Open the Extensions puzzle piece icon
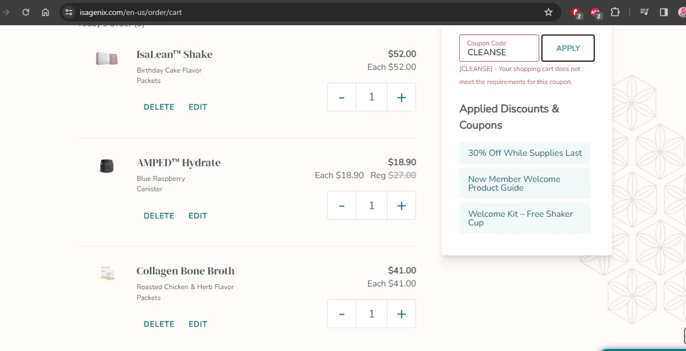This screenshot has height=351, width=686. coord(616,12)
